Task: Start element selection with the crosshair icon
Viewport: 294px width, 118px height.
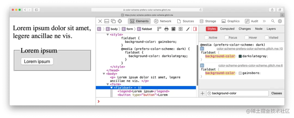Action: point(120,21)
